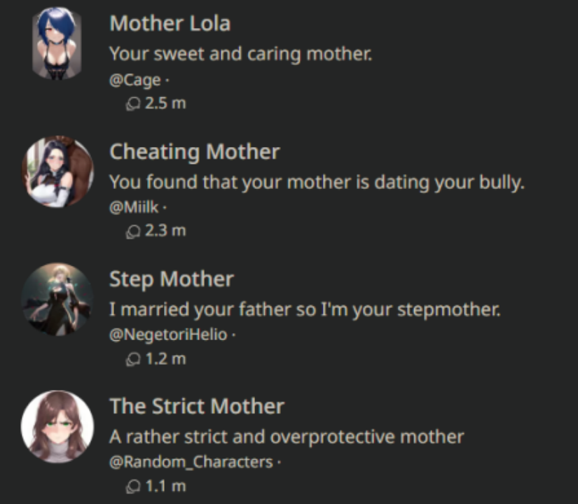Select the Step Mother character name
578x504 pixels.
point(171,279)
